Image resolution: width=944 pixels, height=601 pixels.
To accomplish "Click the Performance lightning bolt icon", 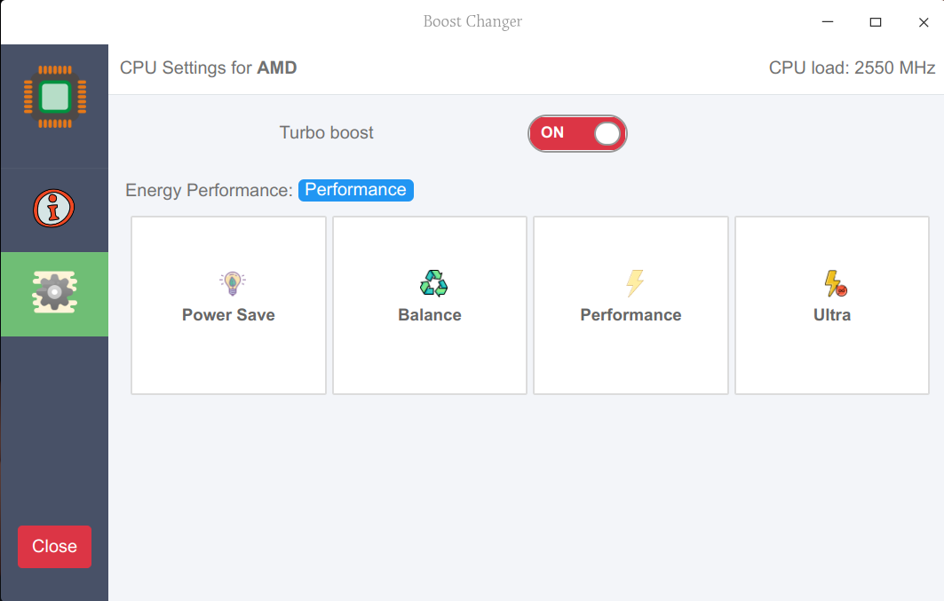I will (634, 283).
